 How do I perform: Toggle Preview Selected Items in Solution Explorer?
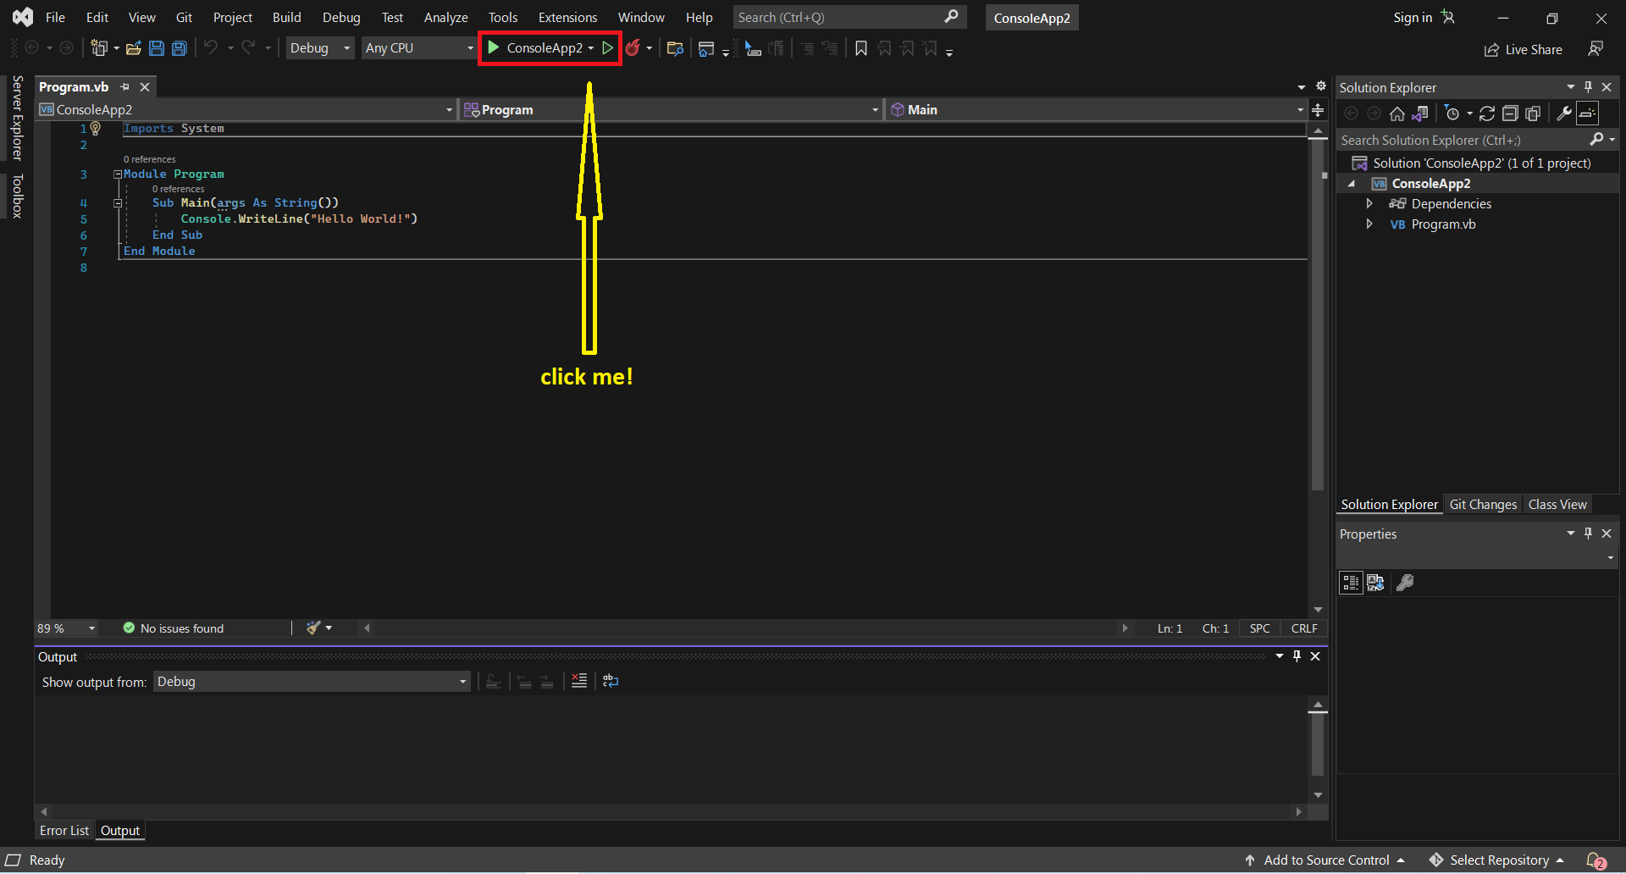(x=1588, y=113)
